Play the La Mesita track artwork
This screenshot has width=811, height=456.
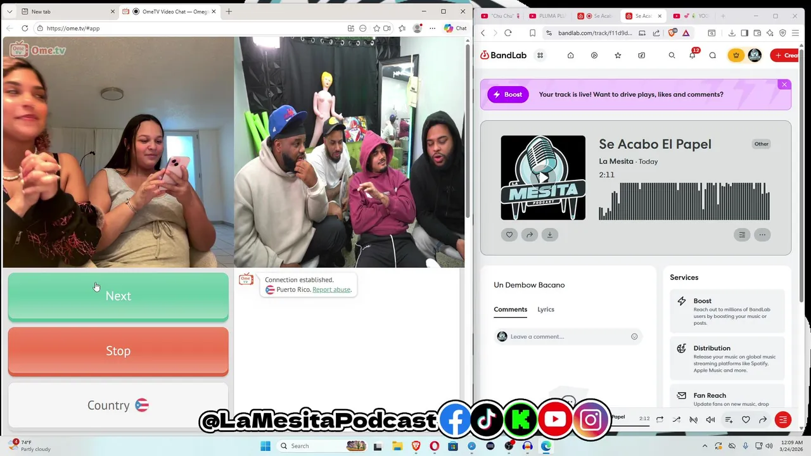click(x=543, y=178)
